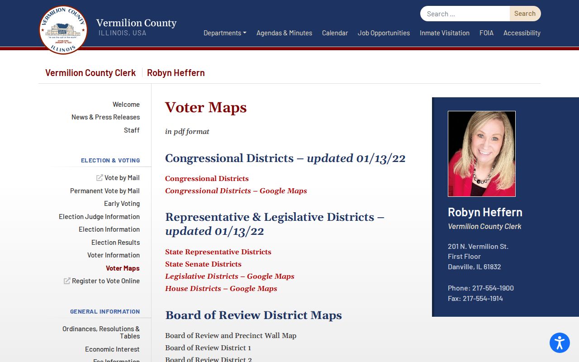Open News & Press Releases
This screenshot has height=362, width=579.
pos(105,117)
